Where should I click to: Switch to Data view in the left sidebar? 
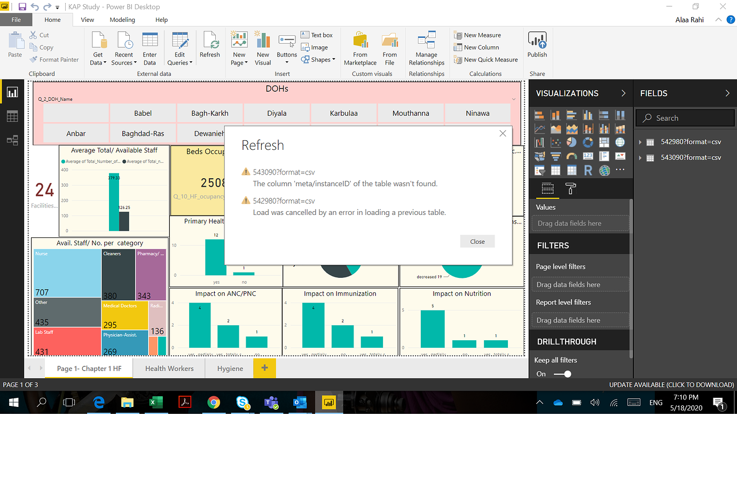click(x=12, y=116)
